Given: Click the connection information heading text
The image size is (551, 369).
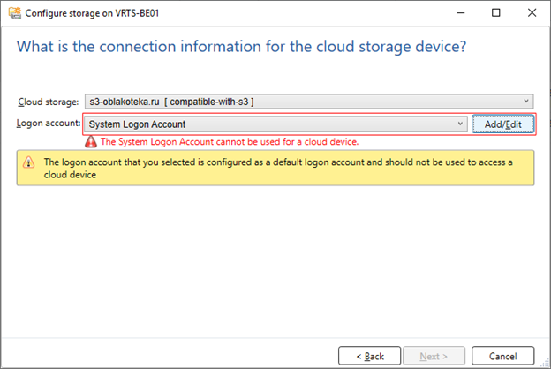Looking at the screenshot, I should [x=241, y=47].
